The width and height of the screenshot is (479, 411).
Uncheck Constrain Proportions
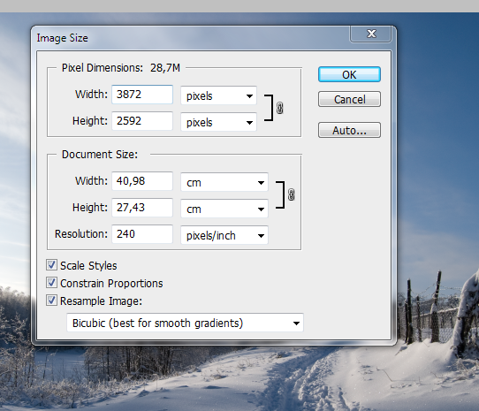[x=51, y=283]
